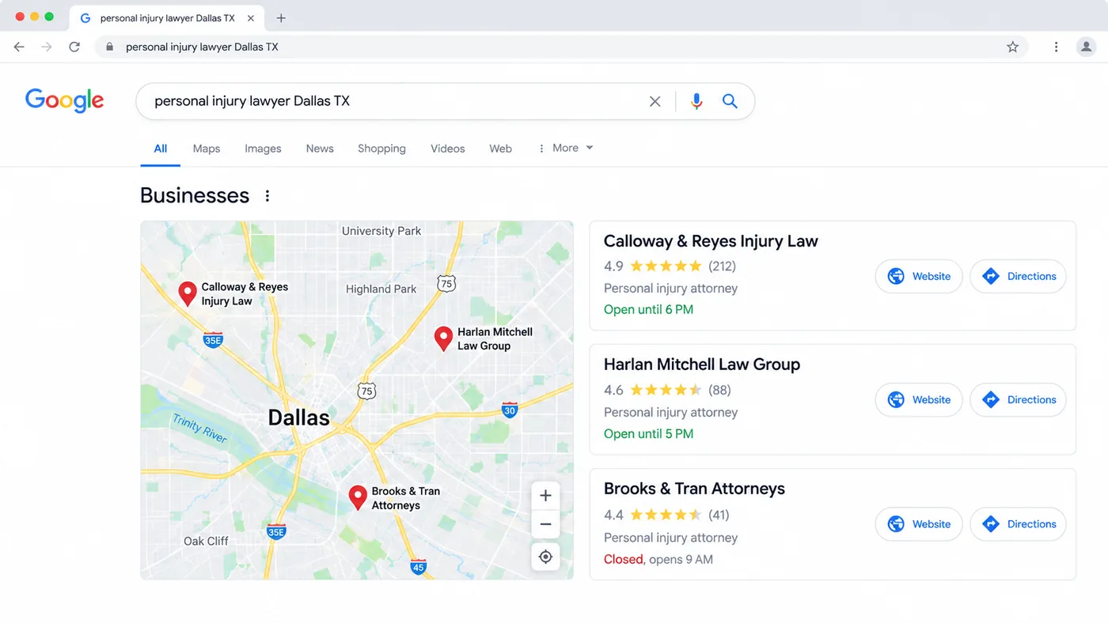The height and width of the screenshot is (623, 1108).
Task: Click the 'Open until 5 PM' status
Action: [x=648, y=433]
